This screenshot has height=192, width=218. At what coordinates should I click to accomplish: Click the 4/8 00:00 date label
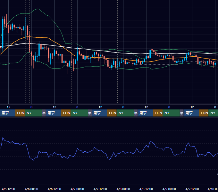tap(123, 189)
